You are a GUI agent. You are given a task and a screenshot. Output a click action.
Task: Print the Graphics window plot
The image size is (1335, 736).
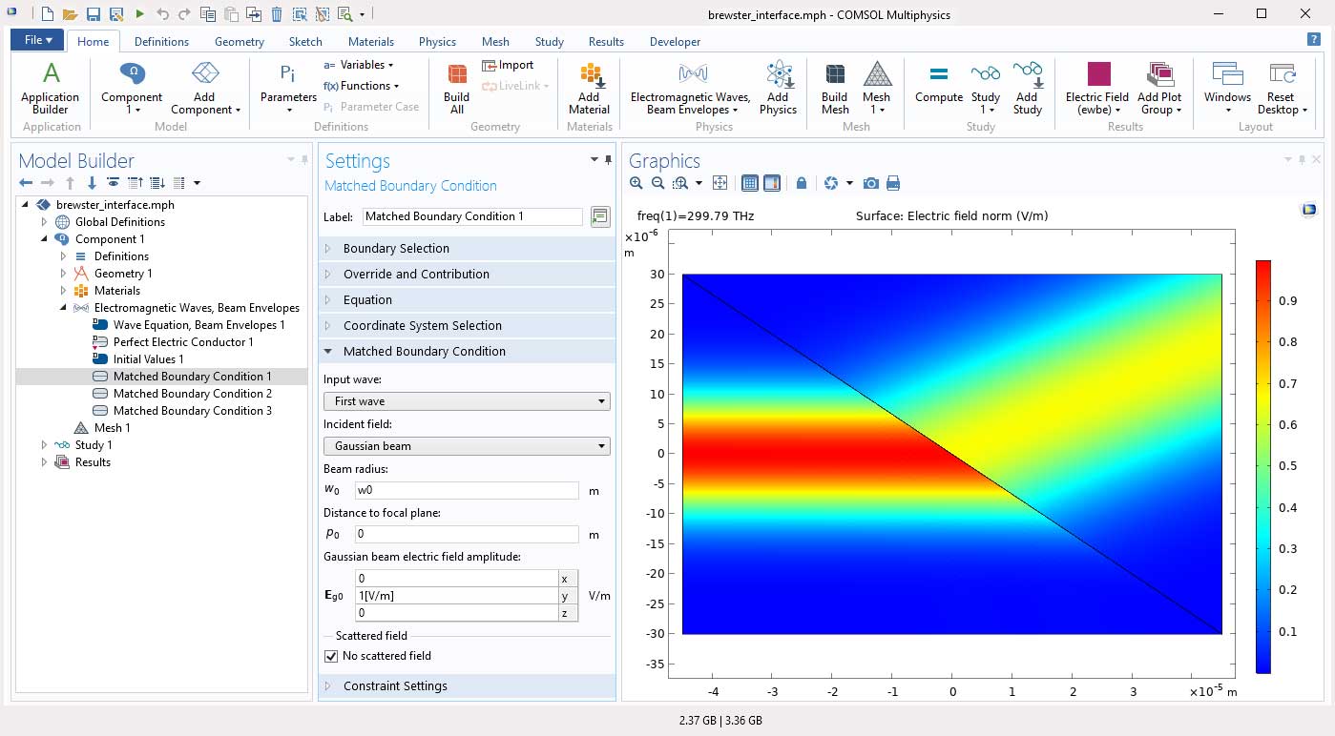[893, 183]
